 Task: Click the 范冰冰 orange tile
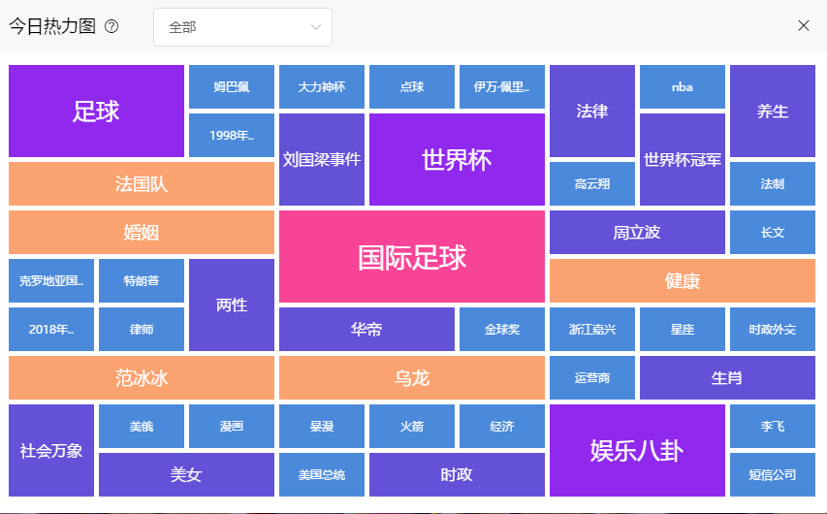click(142, 378)
